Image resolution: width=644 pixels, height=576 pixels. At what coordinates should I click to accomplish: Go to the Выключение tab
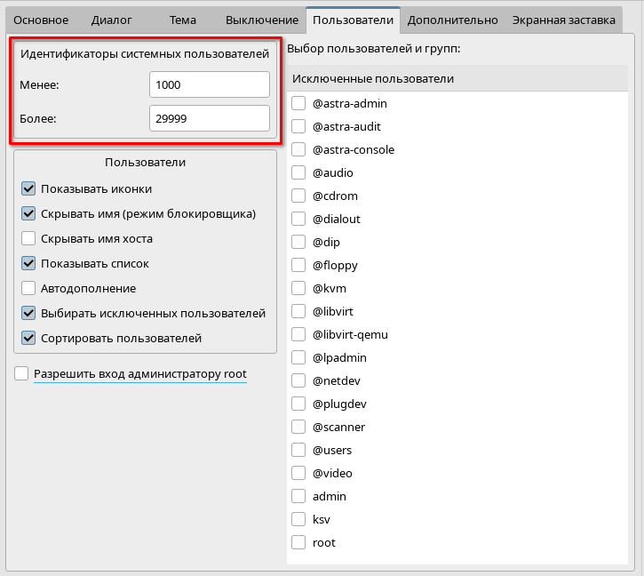click(261, 20)
